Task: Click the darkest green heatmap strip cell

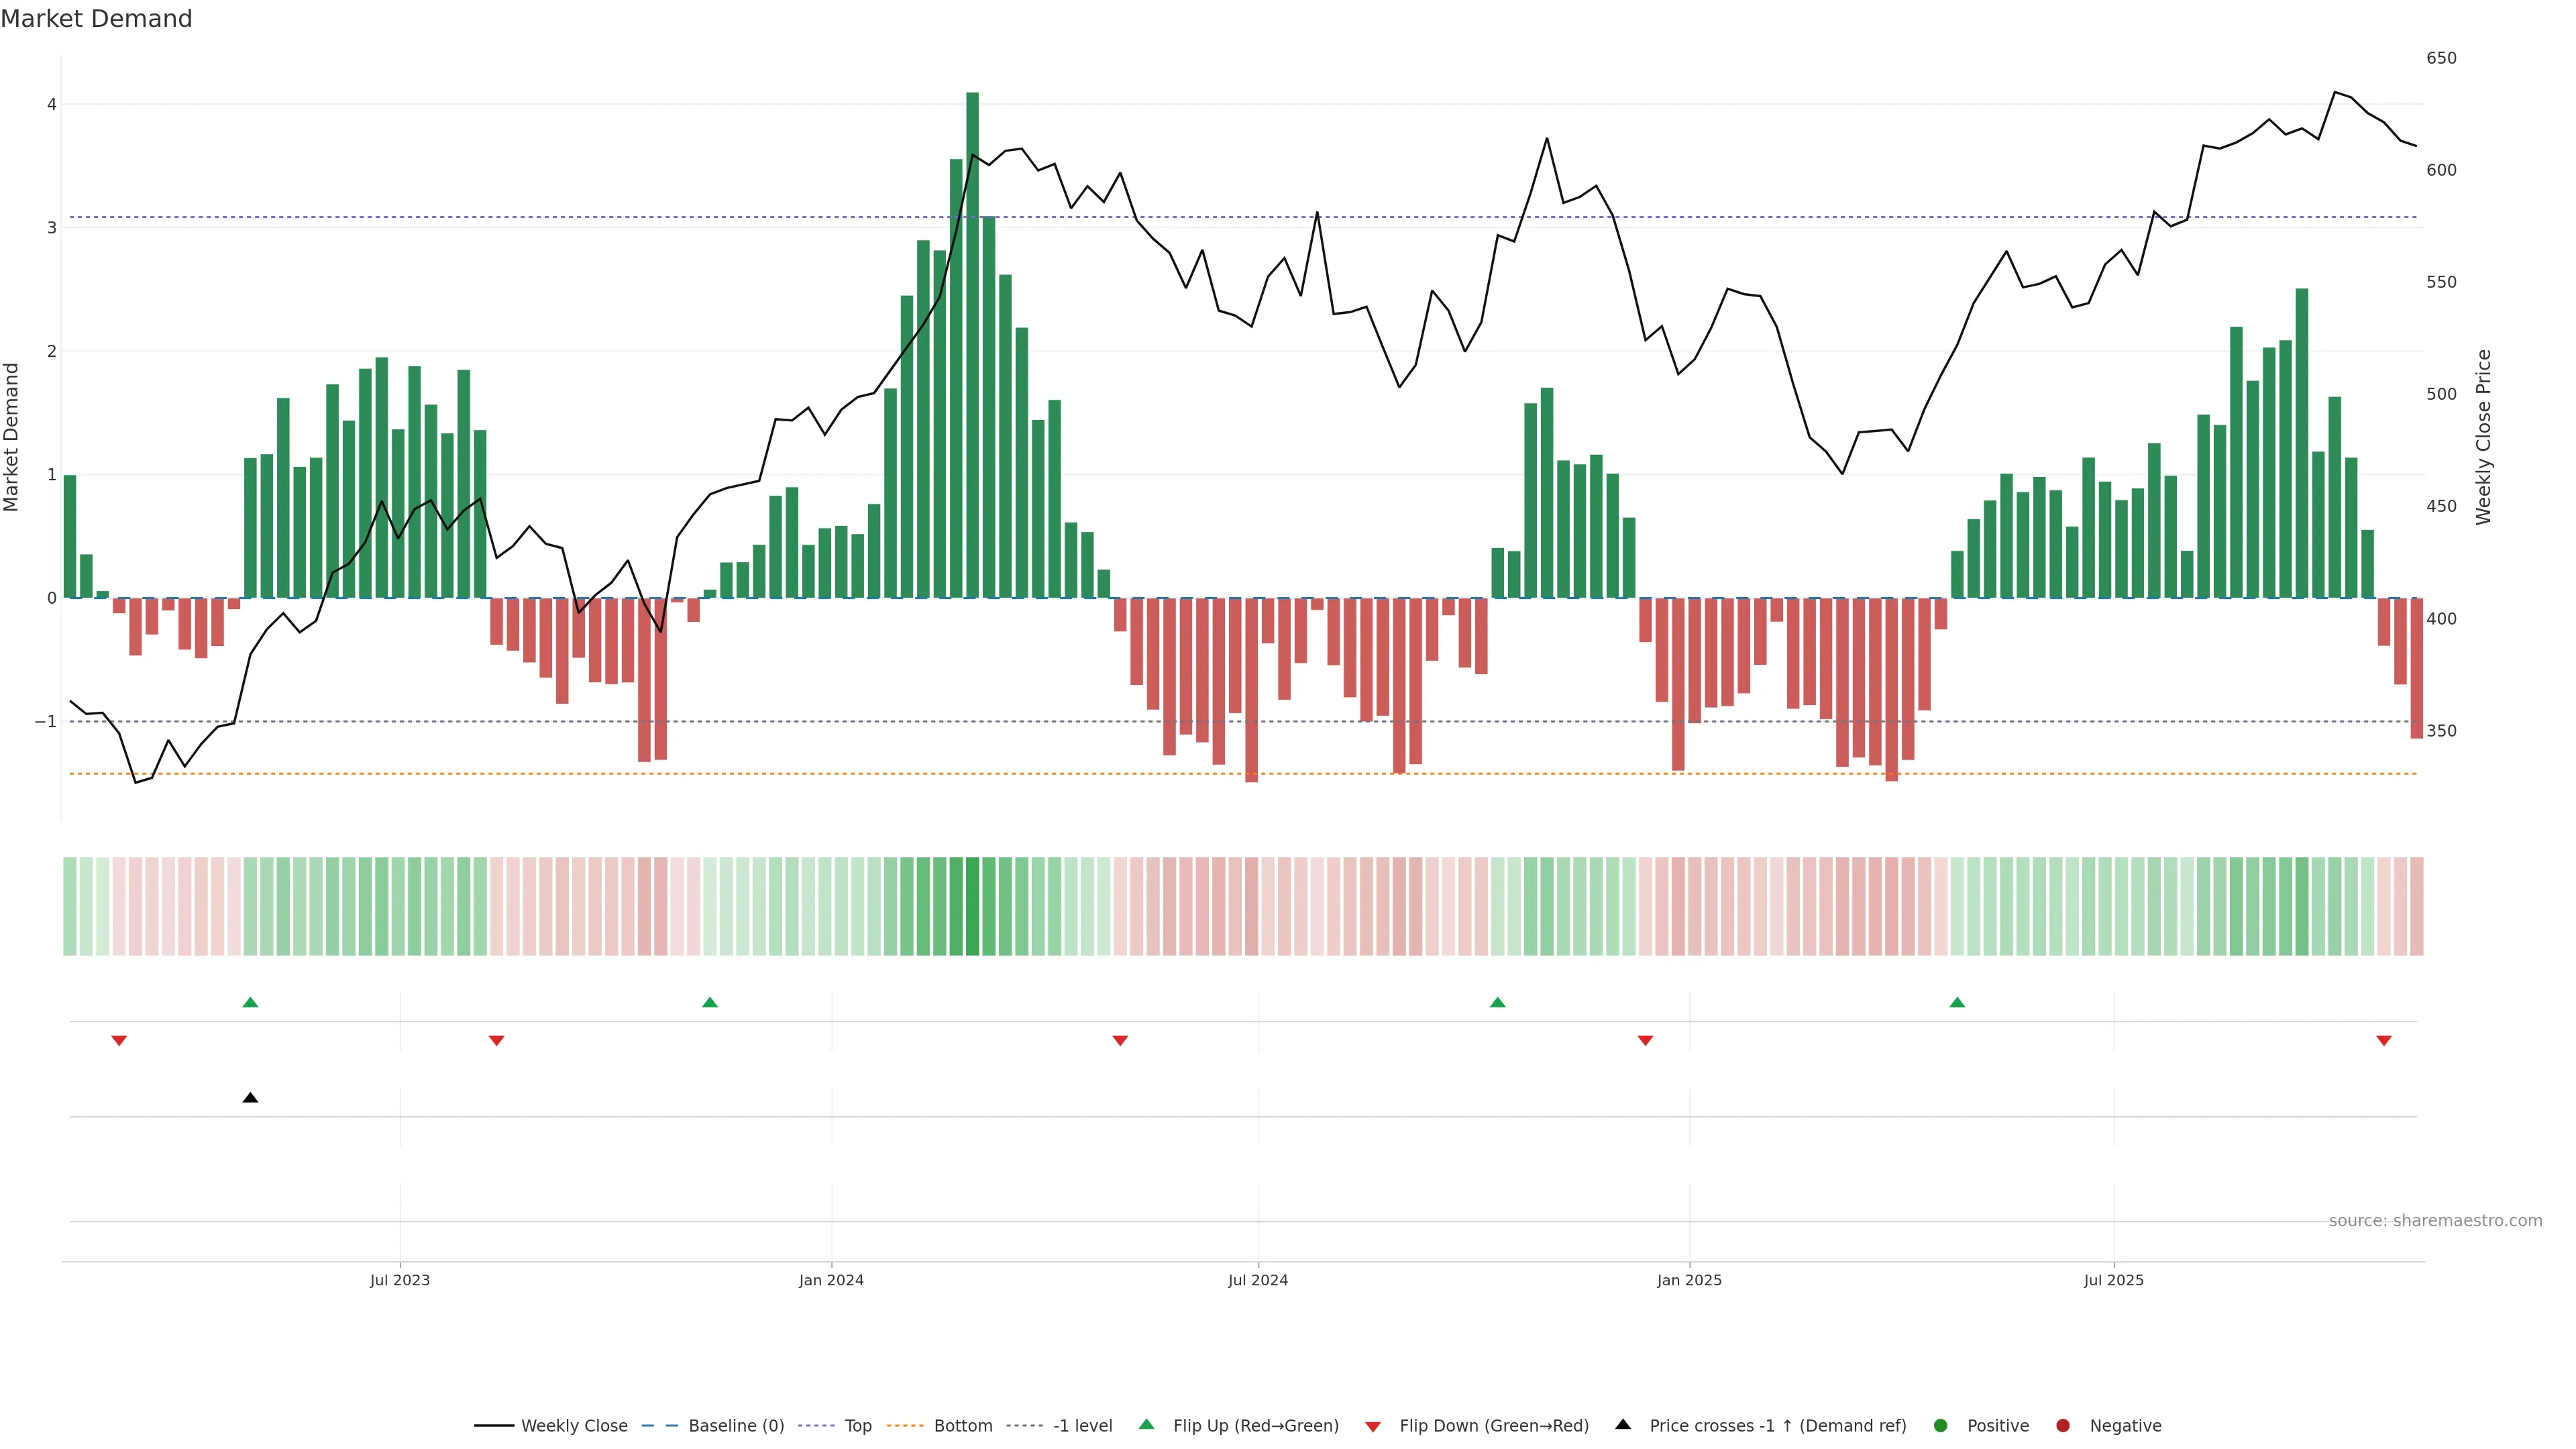Action: (972, 906)
